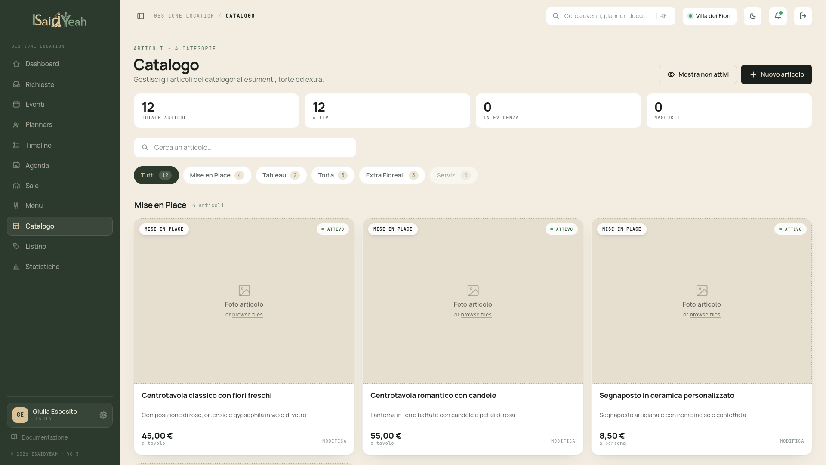This screenshot has height=465, width=826.
Task: Click the Eventi calendar icon
Action: [16, 104]
